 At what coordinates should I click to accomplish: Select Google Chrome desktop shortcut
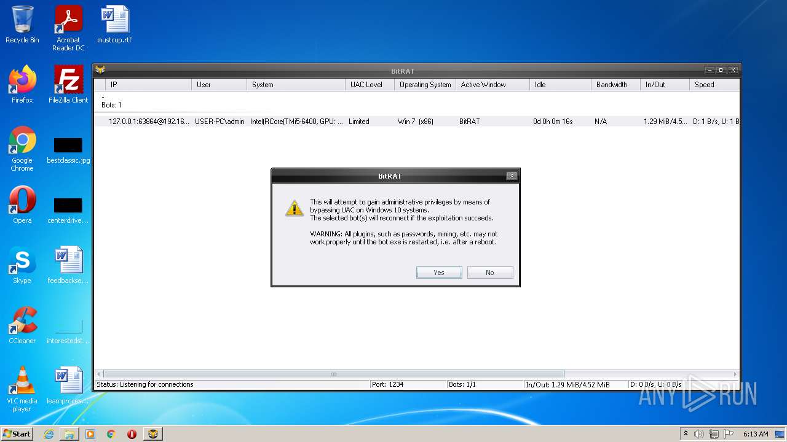[x=22, y=149]
